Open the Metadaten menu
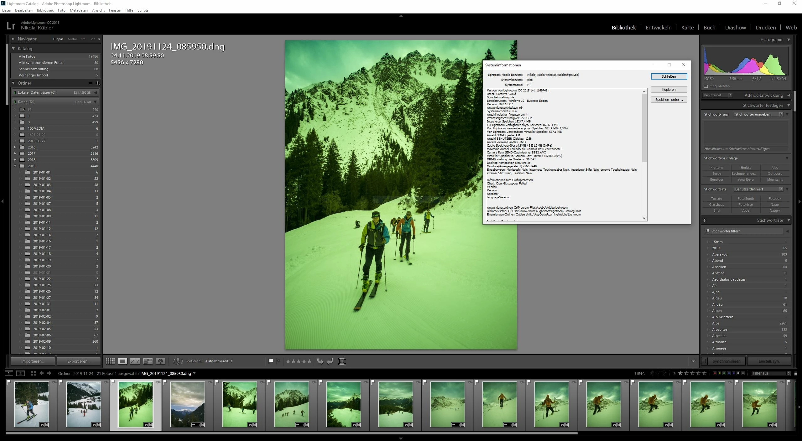 tap(79, 10)
